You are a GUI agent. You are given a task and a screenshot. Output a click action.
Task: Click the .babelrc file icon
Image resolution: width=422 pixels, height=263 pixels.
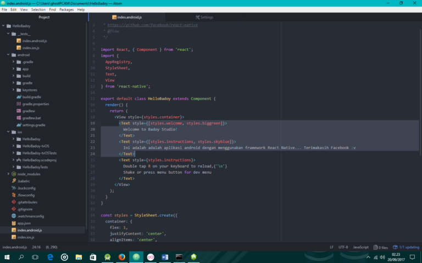pyautogui.click(x=13, y=181)
